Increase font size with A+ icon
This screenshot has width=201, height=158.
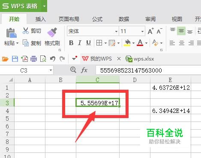click(x=151, y=31)
